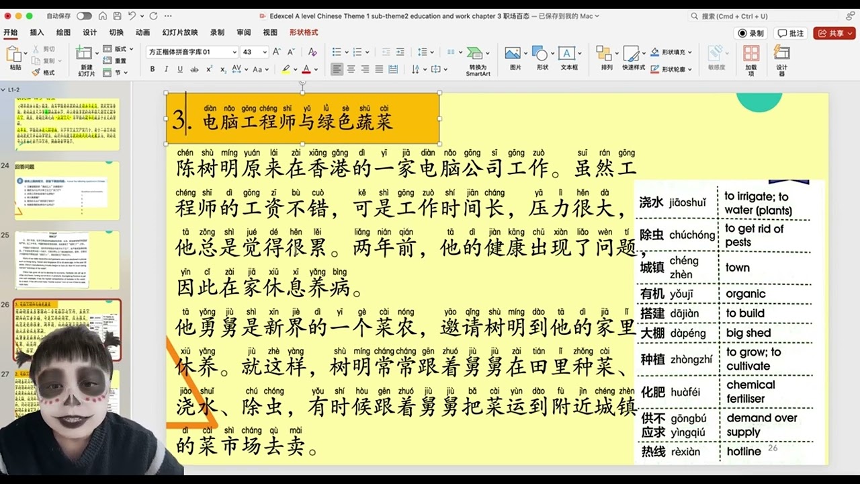
Task: Click the Increase Font Size icon
Action: click(x=277, y=52)
